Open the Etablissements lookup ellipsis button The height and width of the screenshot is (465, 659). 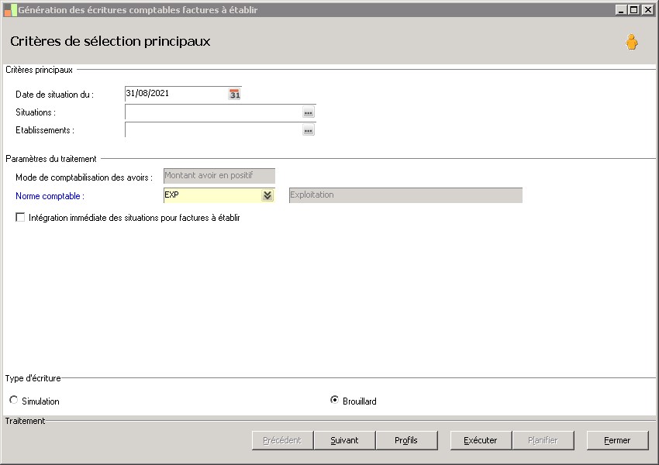[x=308, y=130]
